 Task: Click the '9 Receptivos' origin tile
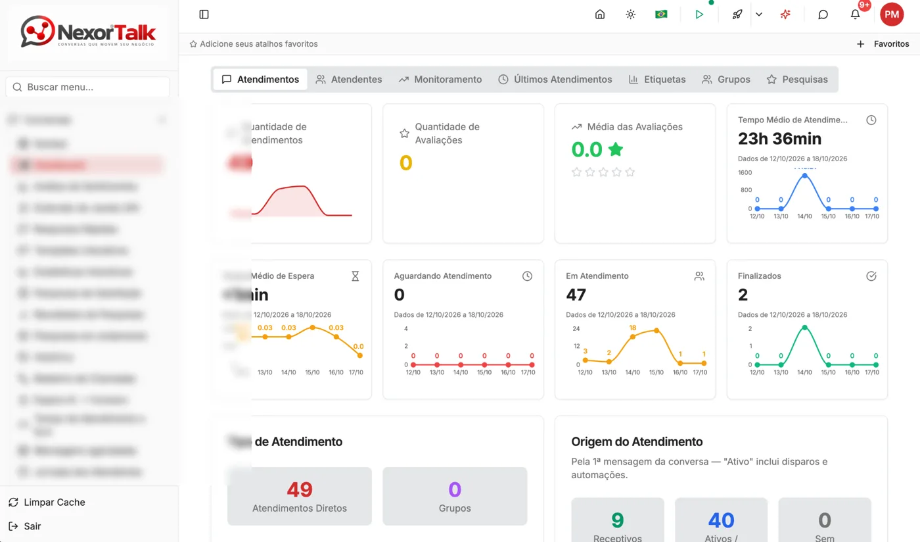point(618,521)
